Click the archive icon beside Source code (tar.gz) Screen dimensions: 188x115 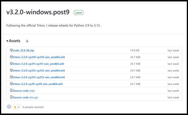11,97
